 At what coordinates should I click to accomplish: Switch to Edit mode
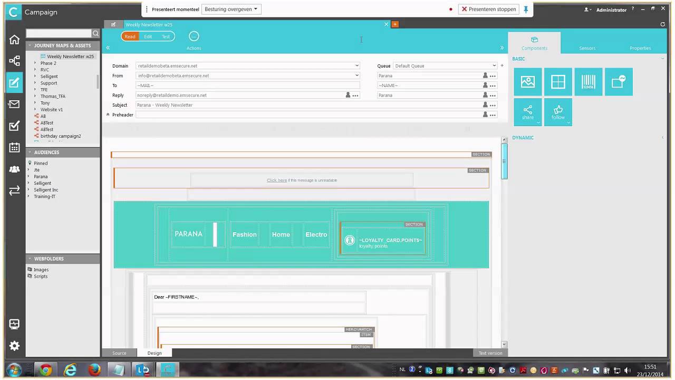click(x=148, y=36)
